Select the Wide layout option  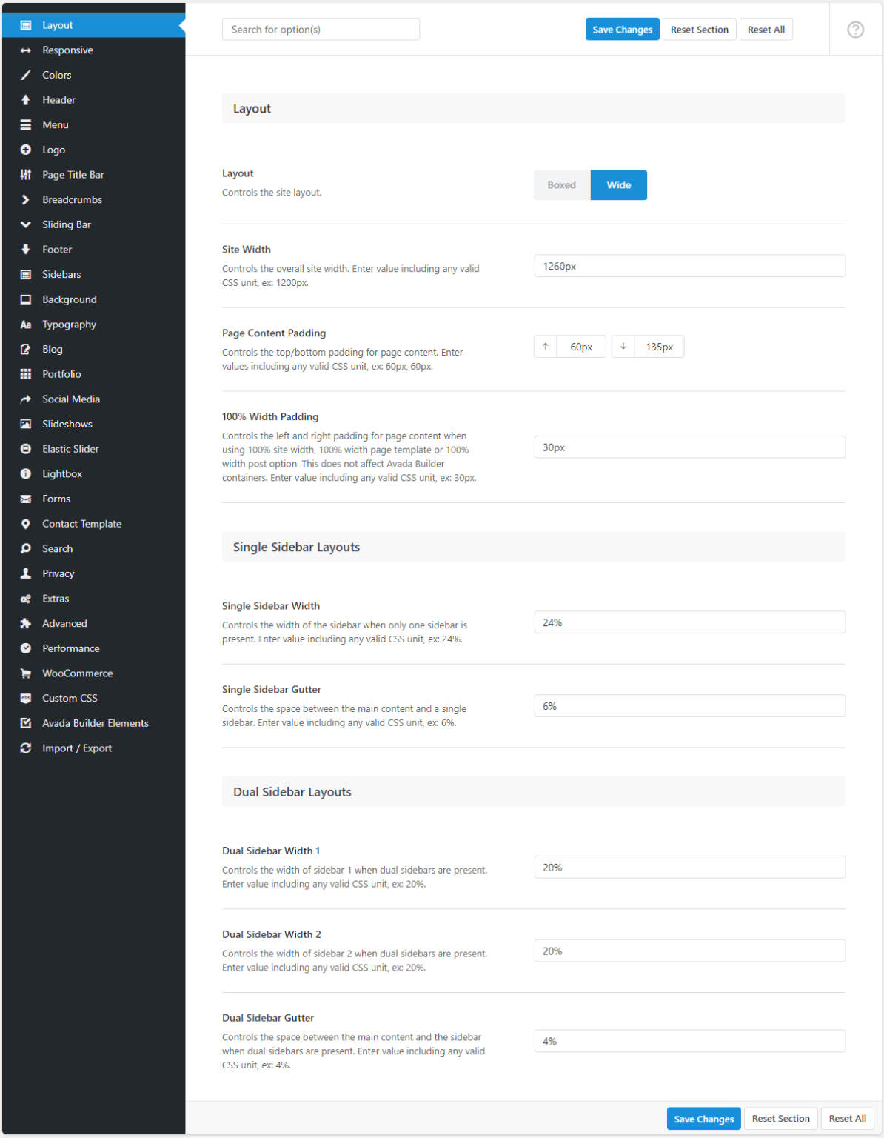click(618, 185)
